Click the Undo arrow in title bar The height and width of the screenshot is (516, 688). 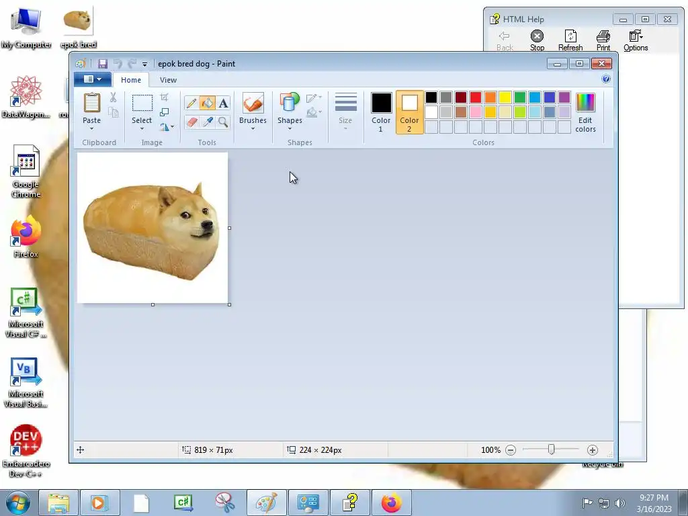click(x=118, y=64)
